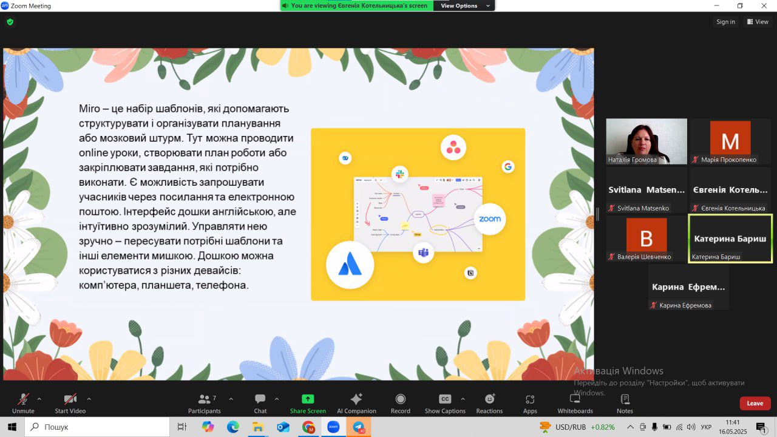Open Whiteboards
Screen dimensions: 777x437
tap(575, 403)
